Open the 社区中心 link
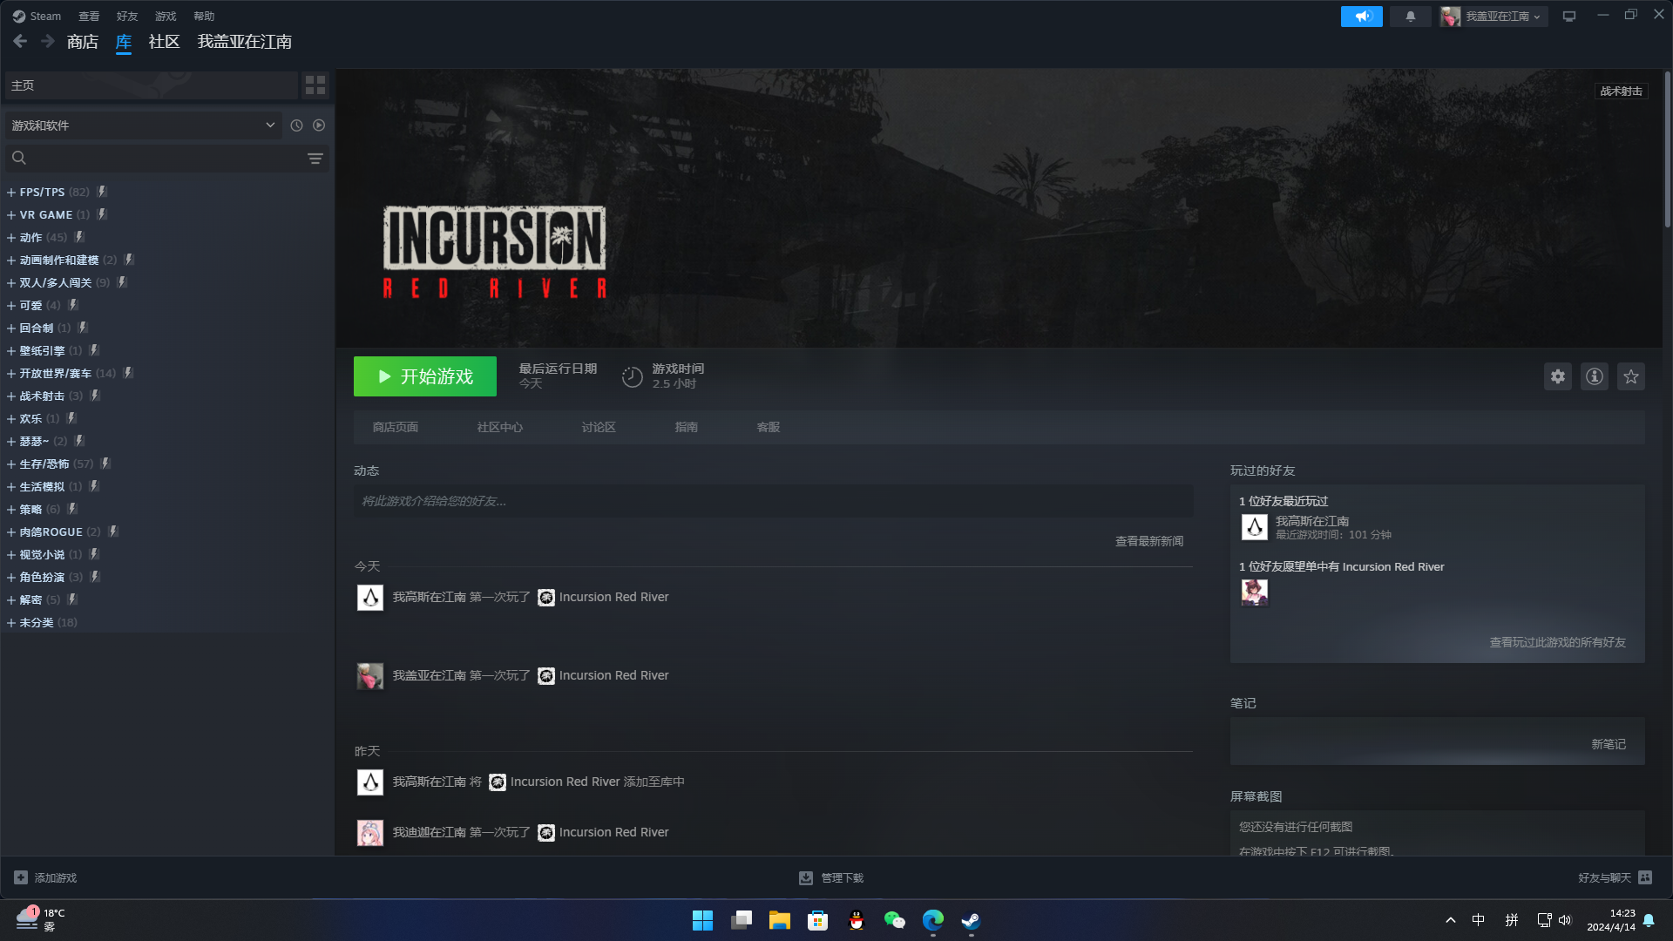Screen dimensions: 1673x941 pos(500,427)
